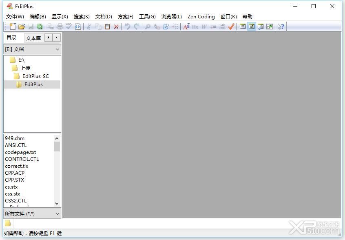Screen dimensions: 345x240
Task: Toggle the line numbers icon
Action: pos(222,27)
